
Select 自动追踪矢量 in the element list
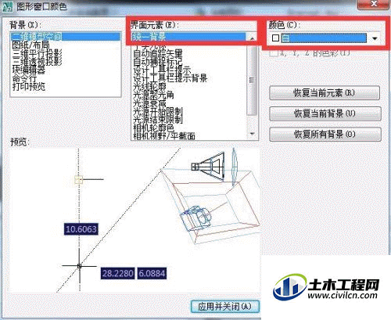pyautogui.click(x=188, y=54)
